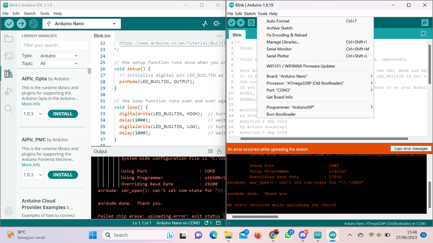Screen dimensions: 433x243
Task: Click Upload arrow in Arduino IDE 2.1.0 toolbar
Action: pos(21,23)
